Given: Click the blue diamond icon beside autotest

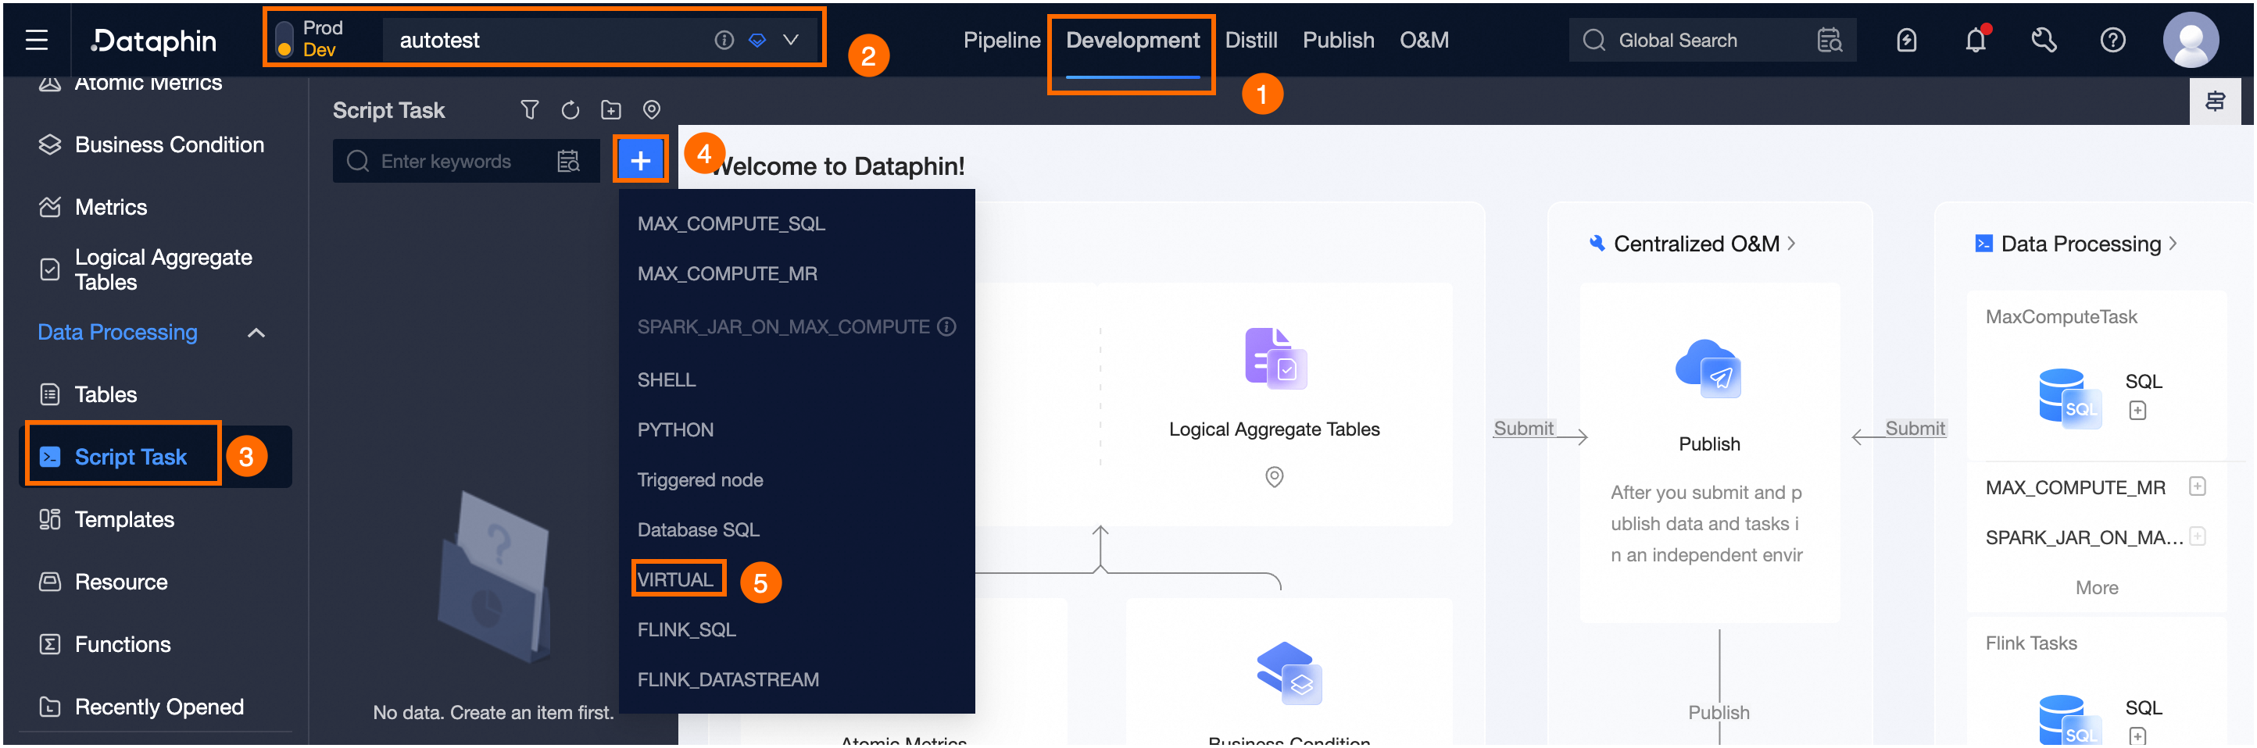Looking at the screenshot, I should click(757, 41).
